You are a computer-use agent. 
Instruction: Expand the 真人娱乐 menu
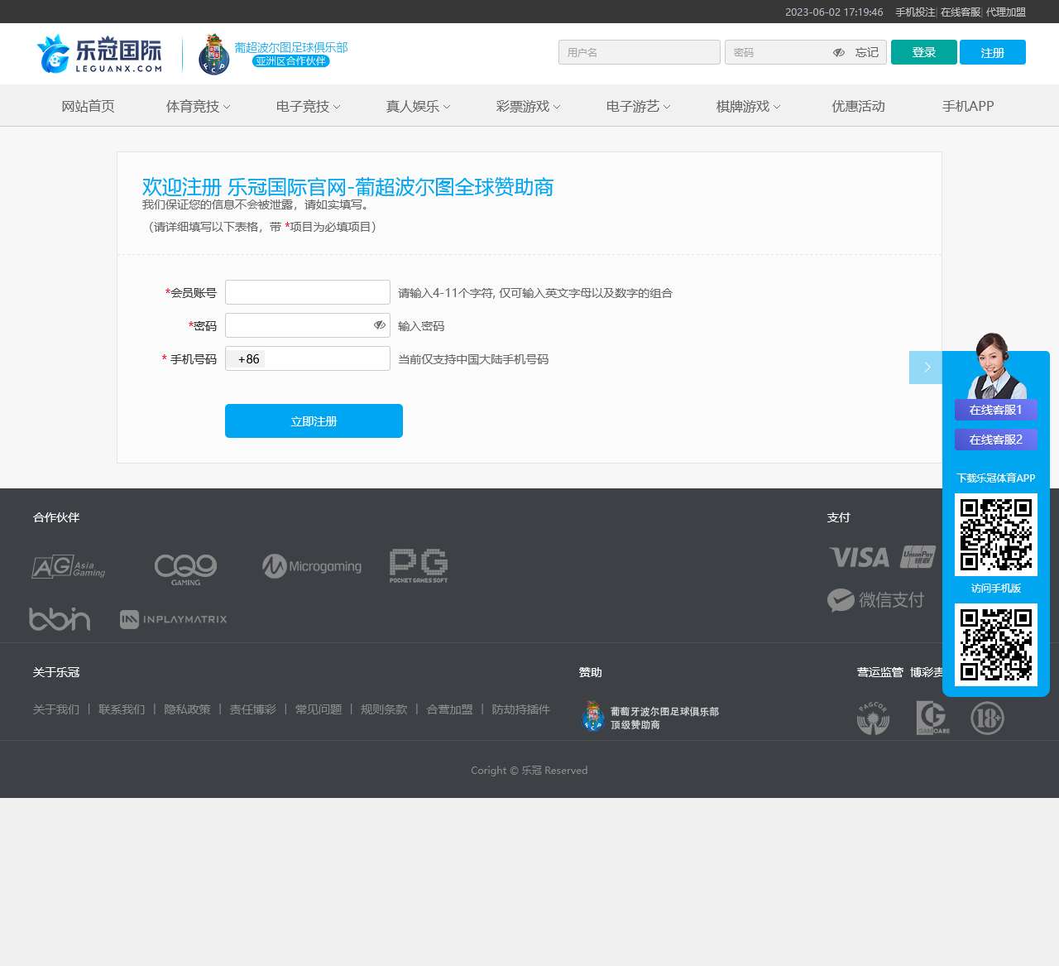click(x=418, y=106)
